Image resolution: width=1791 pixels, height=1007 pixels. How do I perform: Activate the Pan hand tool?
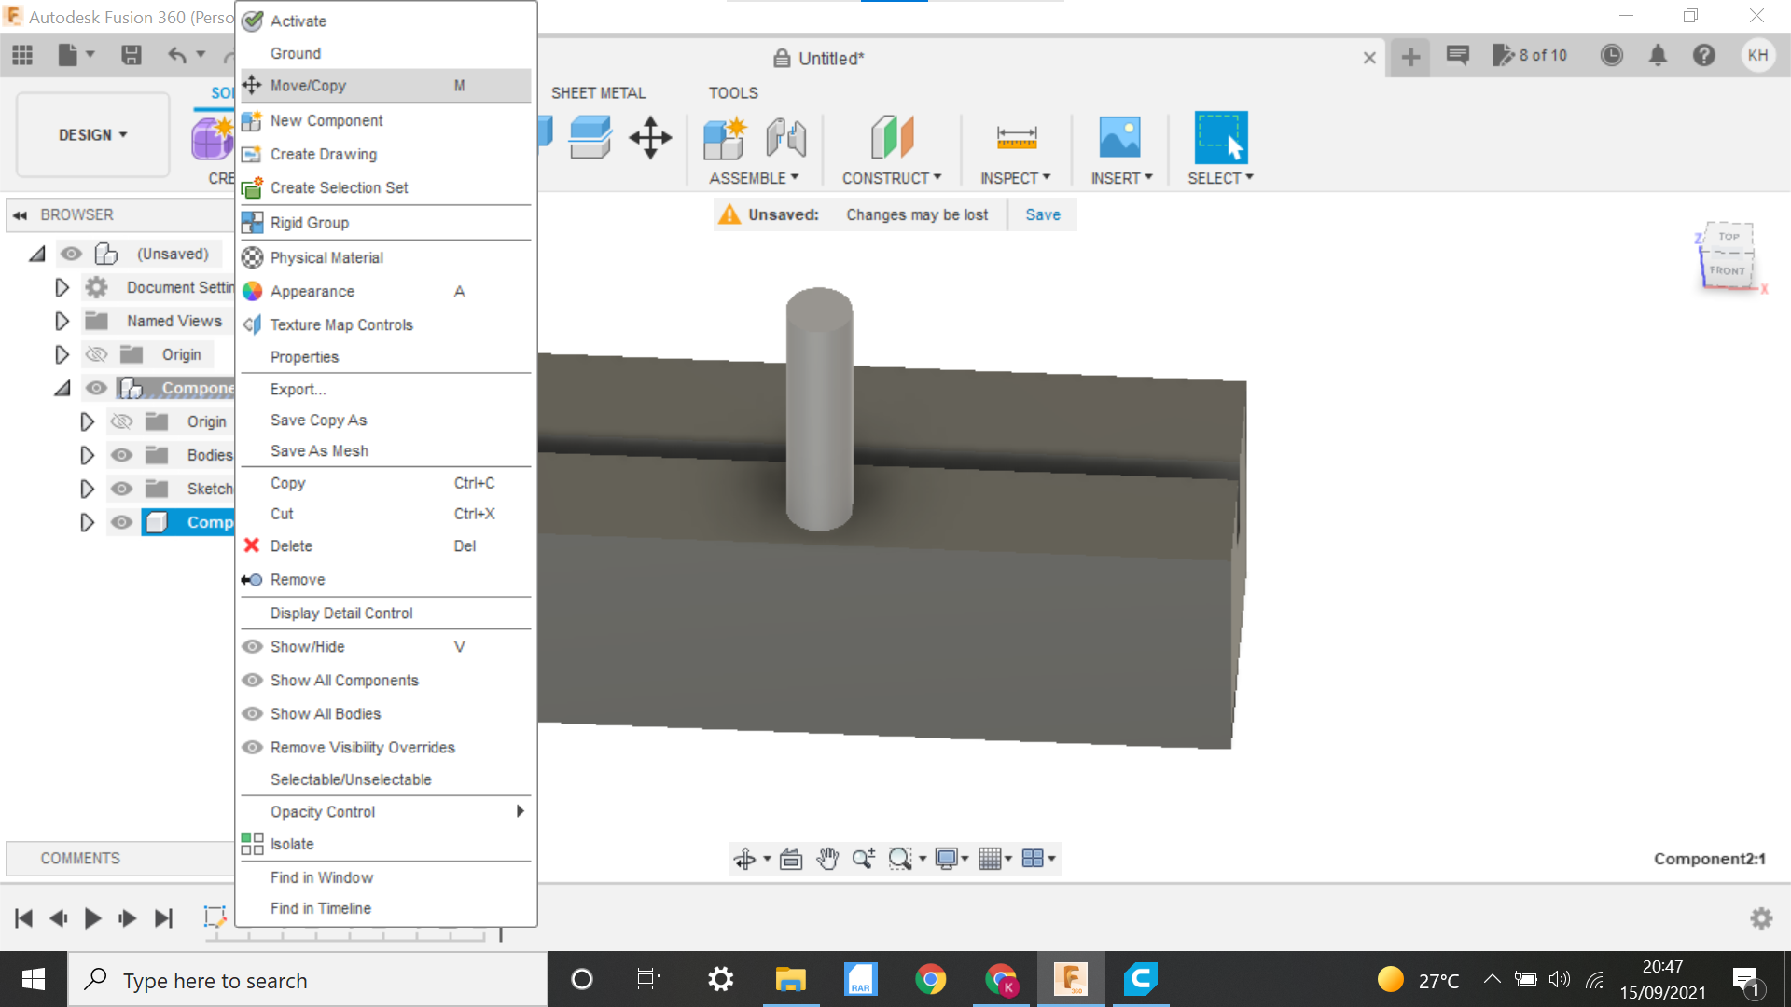(x=827, y=858)
